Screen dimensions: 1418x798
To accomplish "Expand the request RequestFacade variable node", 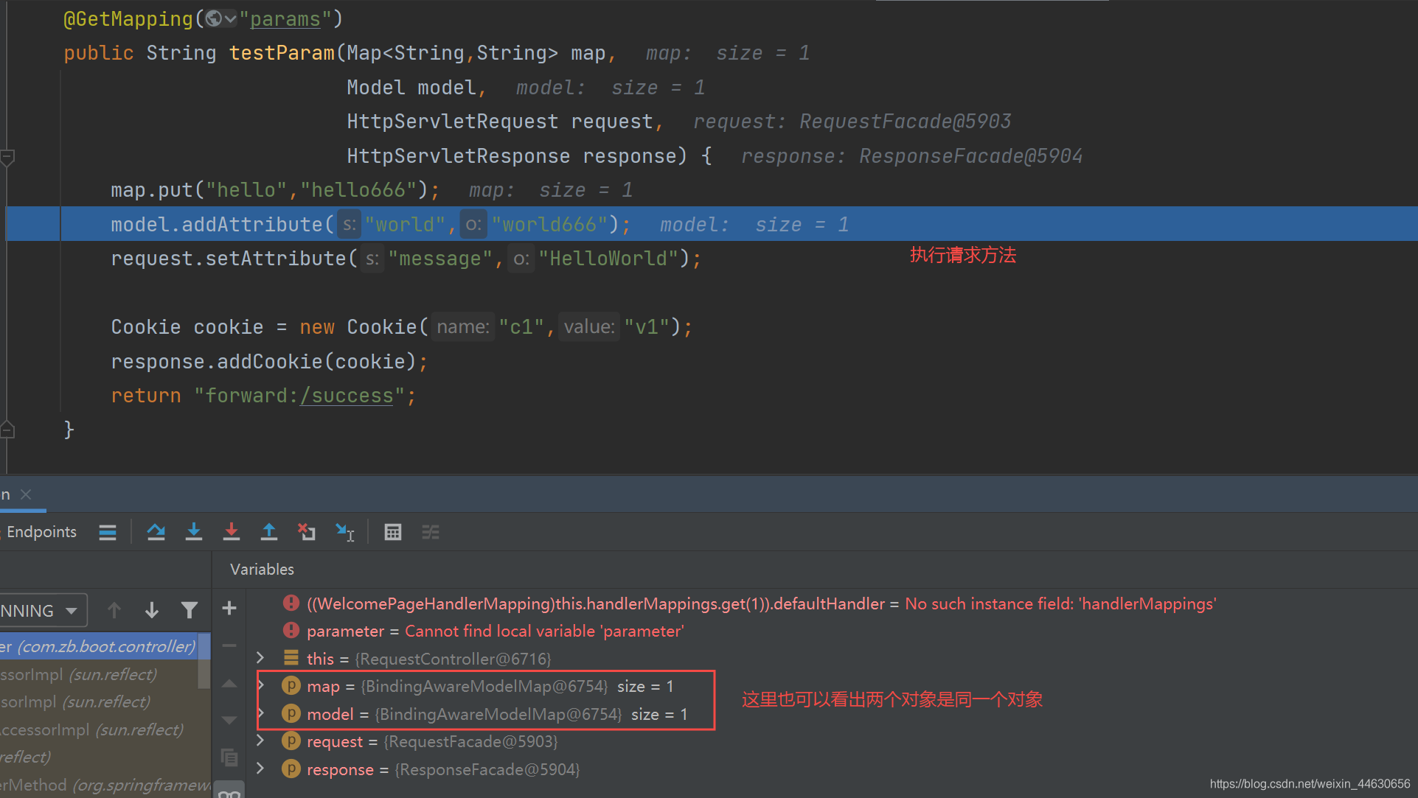I will pos(260,741).
